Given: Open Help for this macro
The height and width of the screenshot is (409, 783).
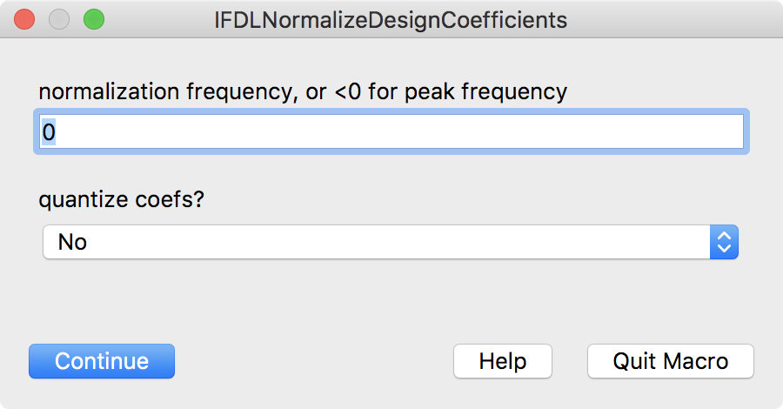Looking at the screenshot, I should pyautogui.click(x=502, y=361).
